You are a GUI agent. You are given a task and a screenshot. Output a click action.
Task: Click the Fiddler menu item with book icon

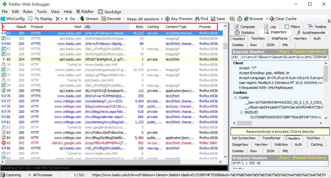[85, 12]
